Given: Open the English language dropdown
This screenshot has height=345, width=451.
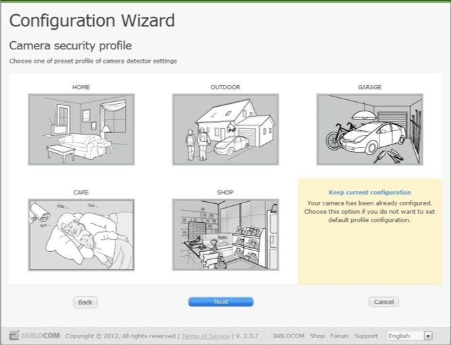Looking at the screenshot, I should tap(409, 336).
